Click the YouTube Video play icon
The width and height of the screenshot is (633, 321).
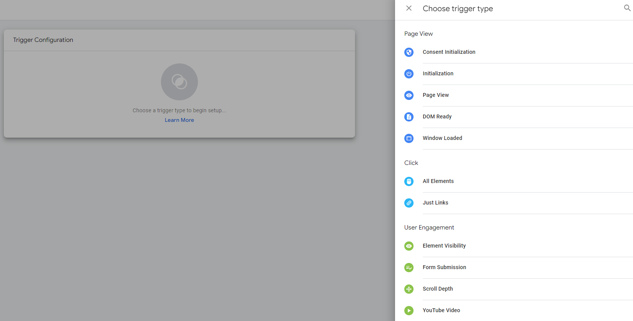pos(409,311)
